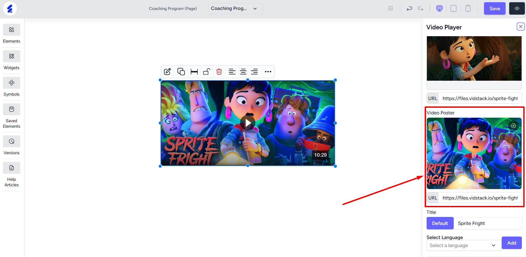Click the full-width icon in element toolbar

(x=194, y=72)
